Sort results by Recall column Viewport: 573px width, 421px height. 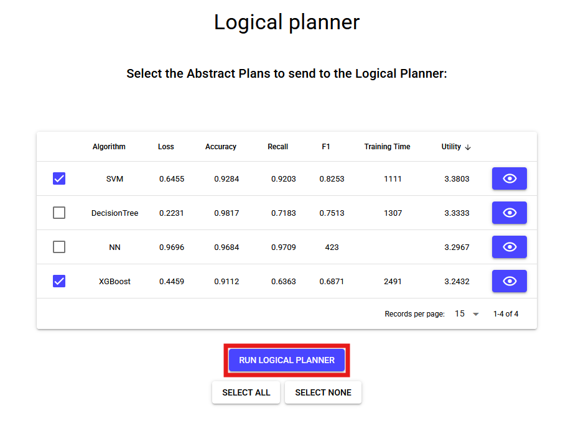click(x=277, y=147)
